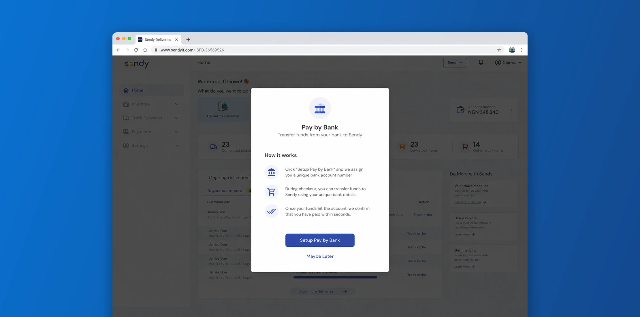Click the low-stock items cart icon
This screenshot has height=317, width=640.
tap(402, 147)
